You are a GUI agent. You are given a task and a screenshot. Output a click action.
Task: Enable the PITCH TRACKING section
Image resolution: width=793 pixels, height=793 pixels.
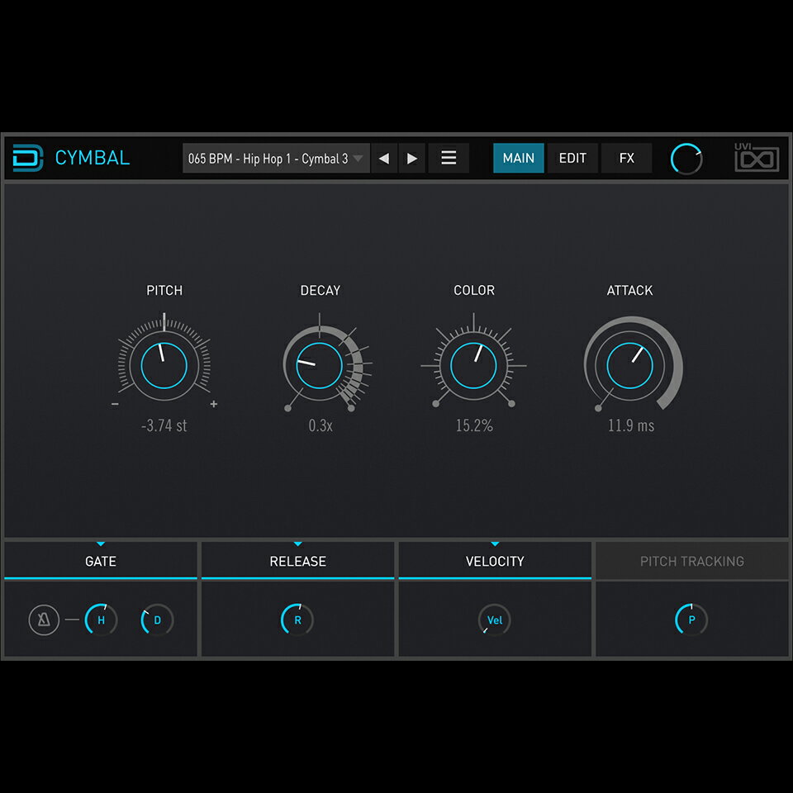pyautogui.click(x=691, y=562)
